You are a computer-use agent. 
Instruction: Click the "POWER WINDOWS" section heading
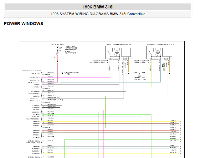tap(23, 24)
